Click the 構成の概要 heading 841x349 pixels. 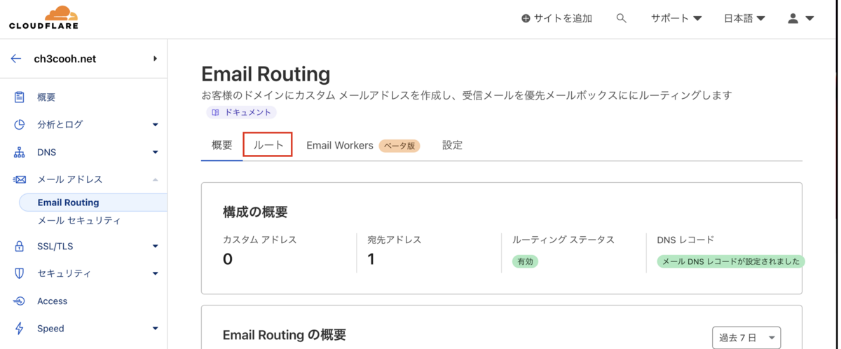[x=255, y=212]
